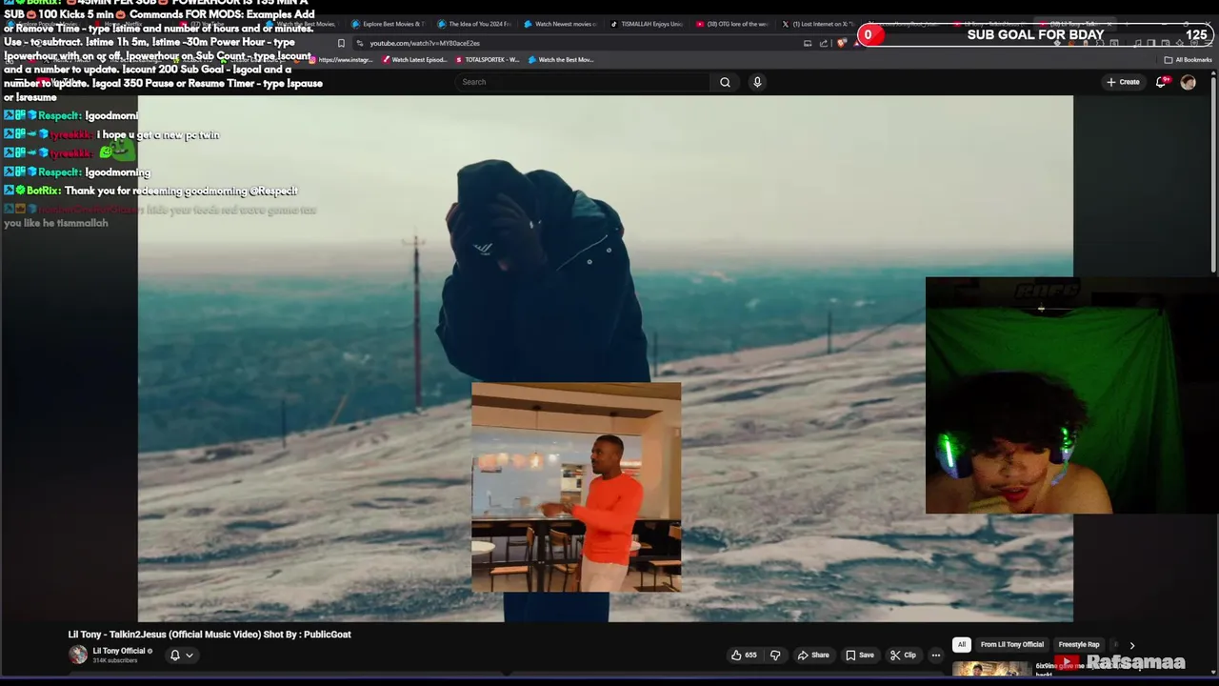
Task: Click the 314K subscribers text
Action: tap(115, 660)
